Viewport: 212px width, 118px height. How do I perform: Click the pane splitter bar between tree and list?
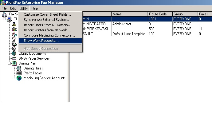point(68,77)
